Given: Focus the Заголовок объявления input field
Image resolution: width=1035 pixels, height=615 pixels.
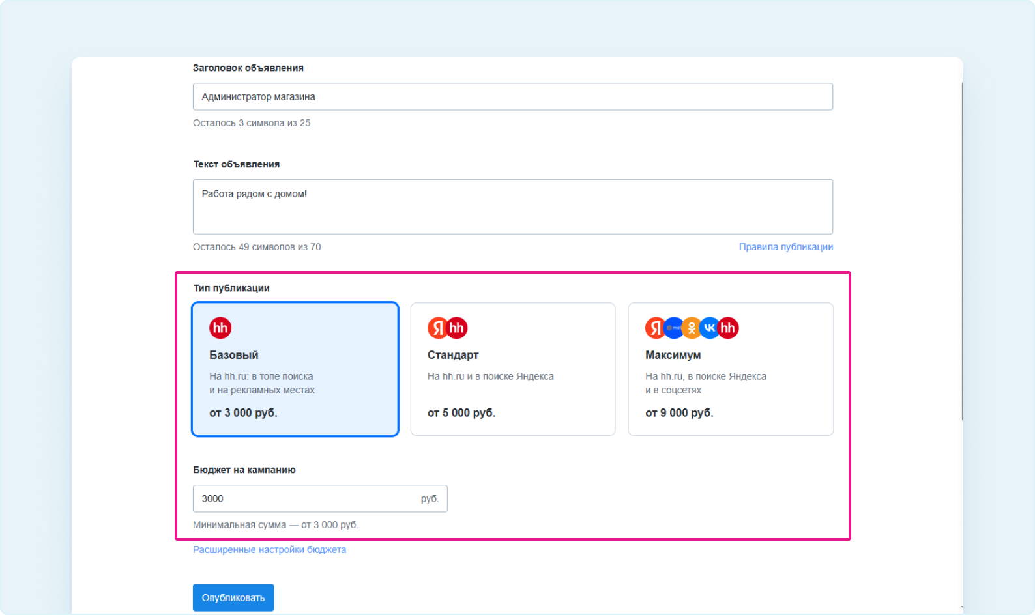Looking at the screenshot, I should pos(513,96).
